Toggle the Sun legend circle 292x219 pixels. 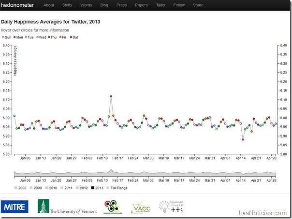pyautogui.click(x=3, y=37)
